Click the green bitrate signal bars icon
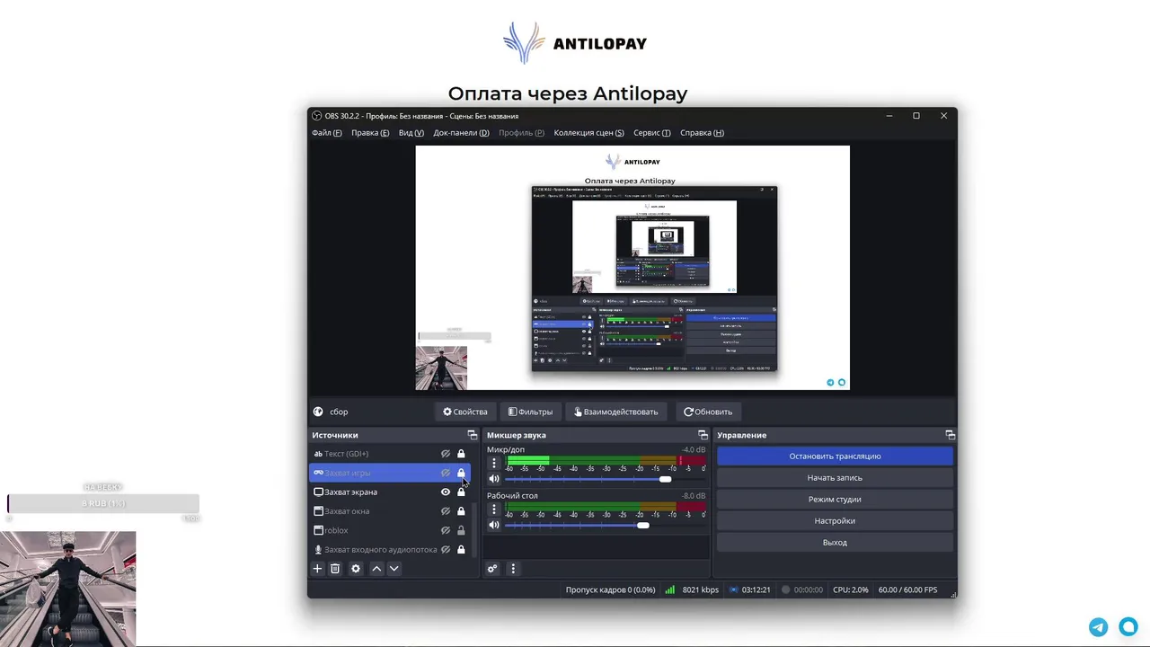The image size is (1150, 647). point(670,589)
